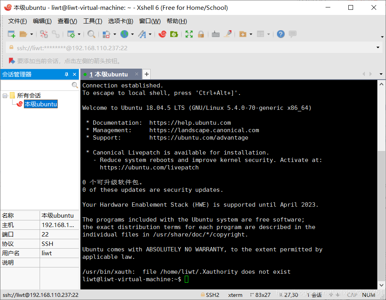Image resolution: width=386 pixels, height=300 pixels.
Task: Open the 文件(F) menu
Action: click(17, 21)
